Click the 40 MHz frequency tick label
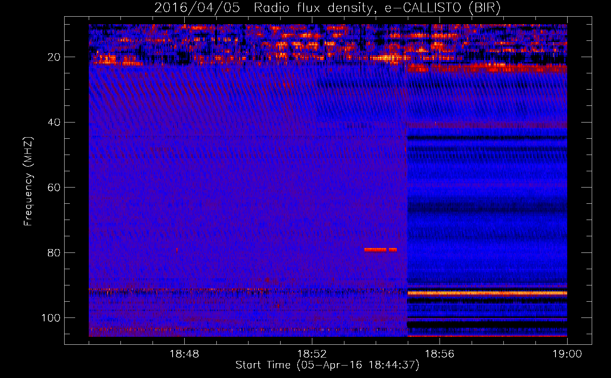This screenshot has height=378, width=611. 54,122
